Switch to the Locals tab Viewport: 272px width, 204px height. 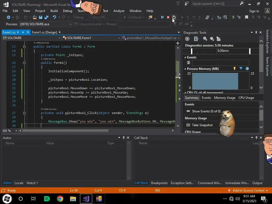coord(19,183)
